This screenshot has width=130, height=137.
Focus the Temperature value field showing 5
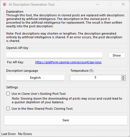pyautogui.click(x=95, y=78)
